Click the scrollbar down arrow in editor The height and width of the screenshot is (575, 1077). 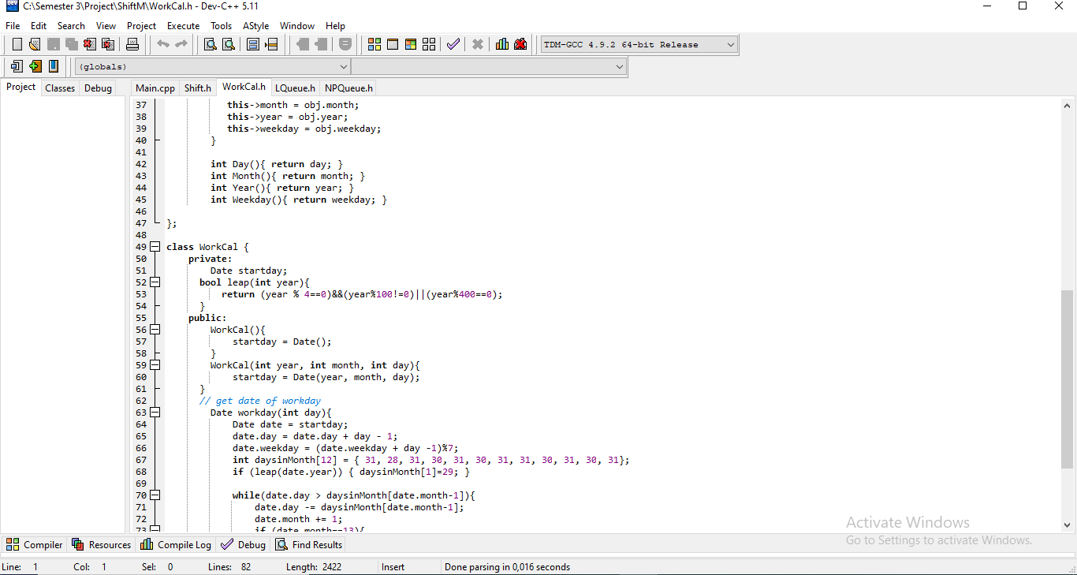point(1068,524)
